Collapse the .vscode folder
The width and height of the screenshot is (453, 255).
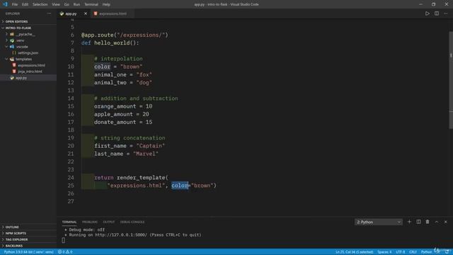(22, 47)
